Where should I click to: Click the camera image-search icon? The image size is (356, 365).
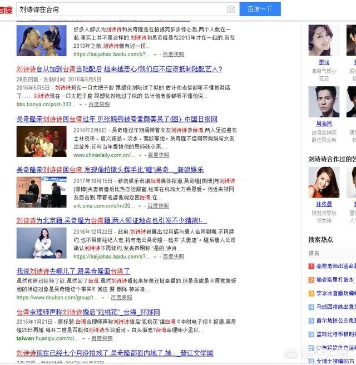231,9
